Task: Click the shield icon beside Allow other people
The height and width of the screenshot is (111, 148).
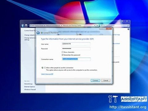Action: click(42, 68)
